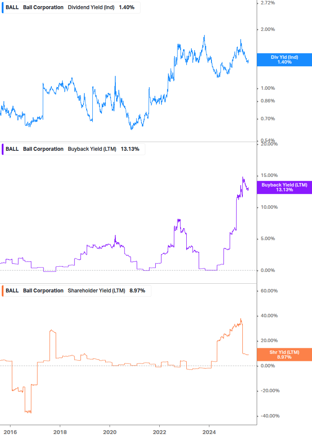Click the 2024 label on the time axis
The image size is (312, 438).
209,432
